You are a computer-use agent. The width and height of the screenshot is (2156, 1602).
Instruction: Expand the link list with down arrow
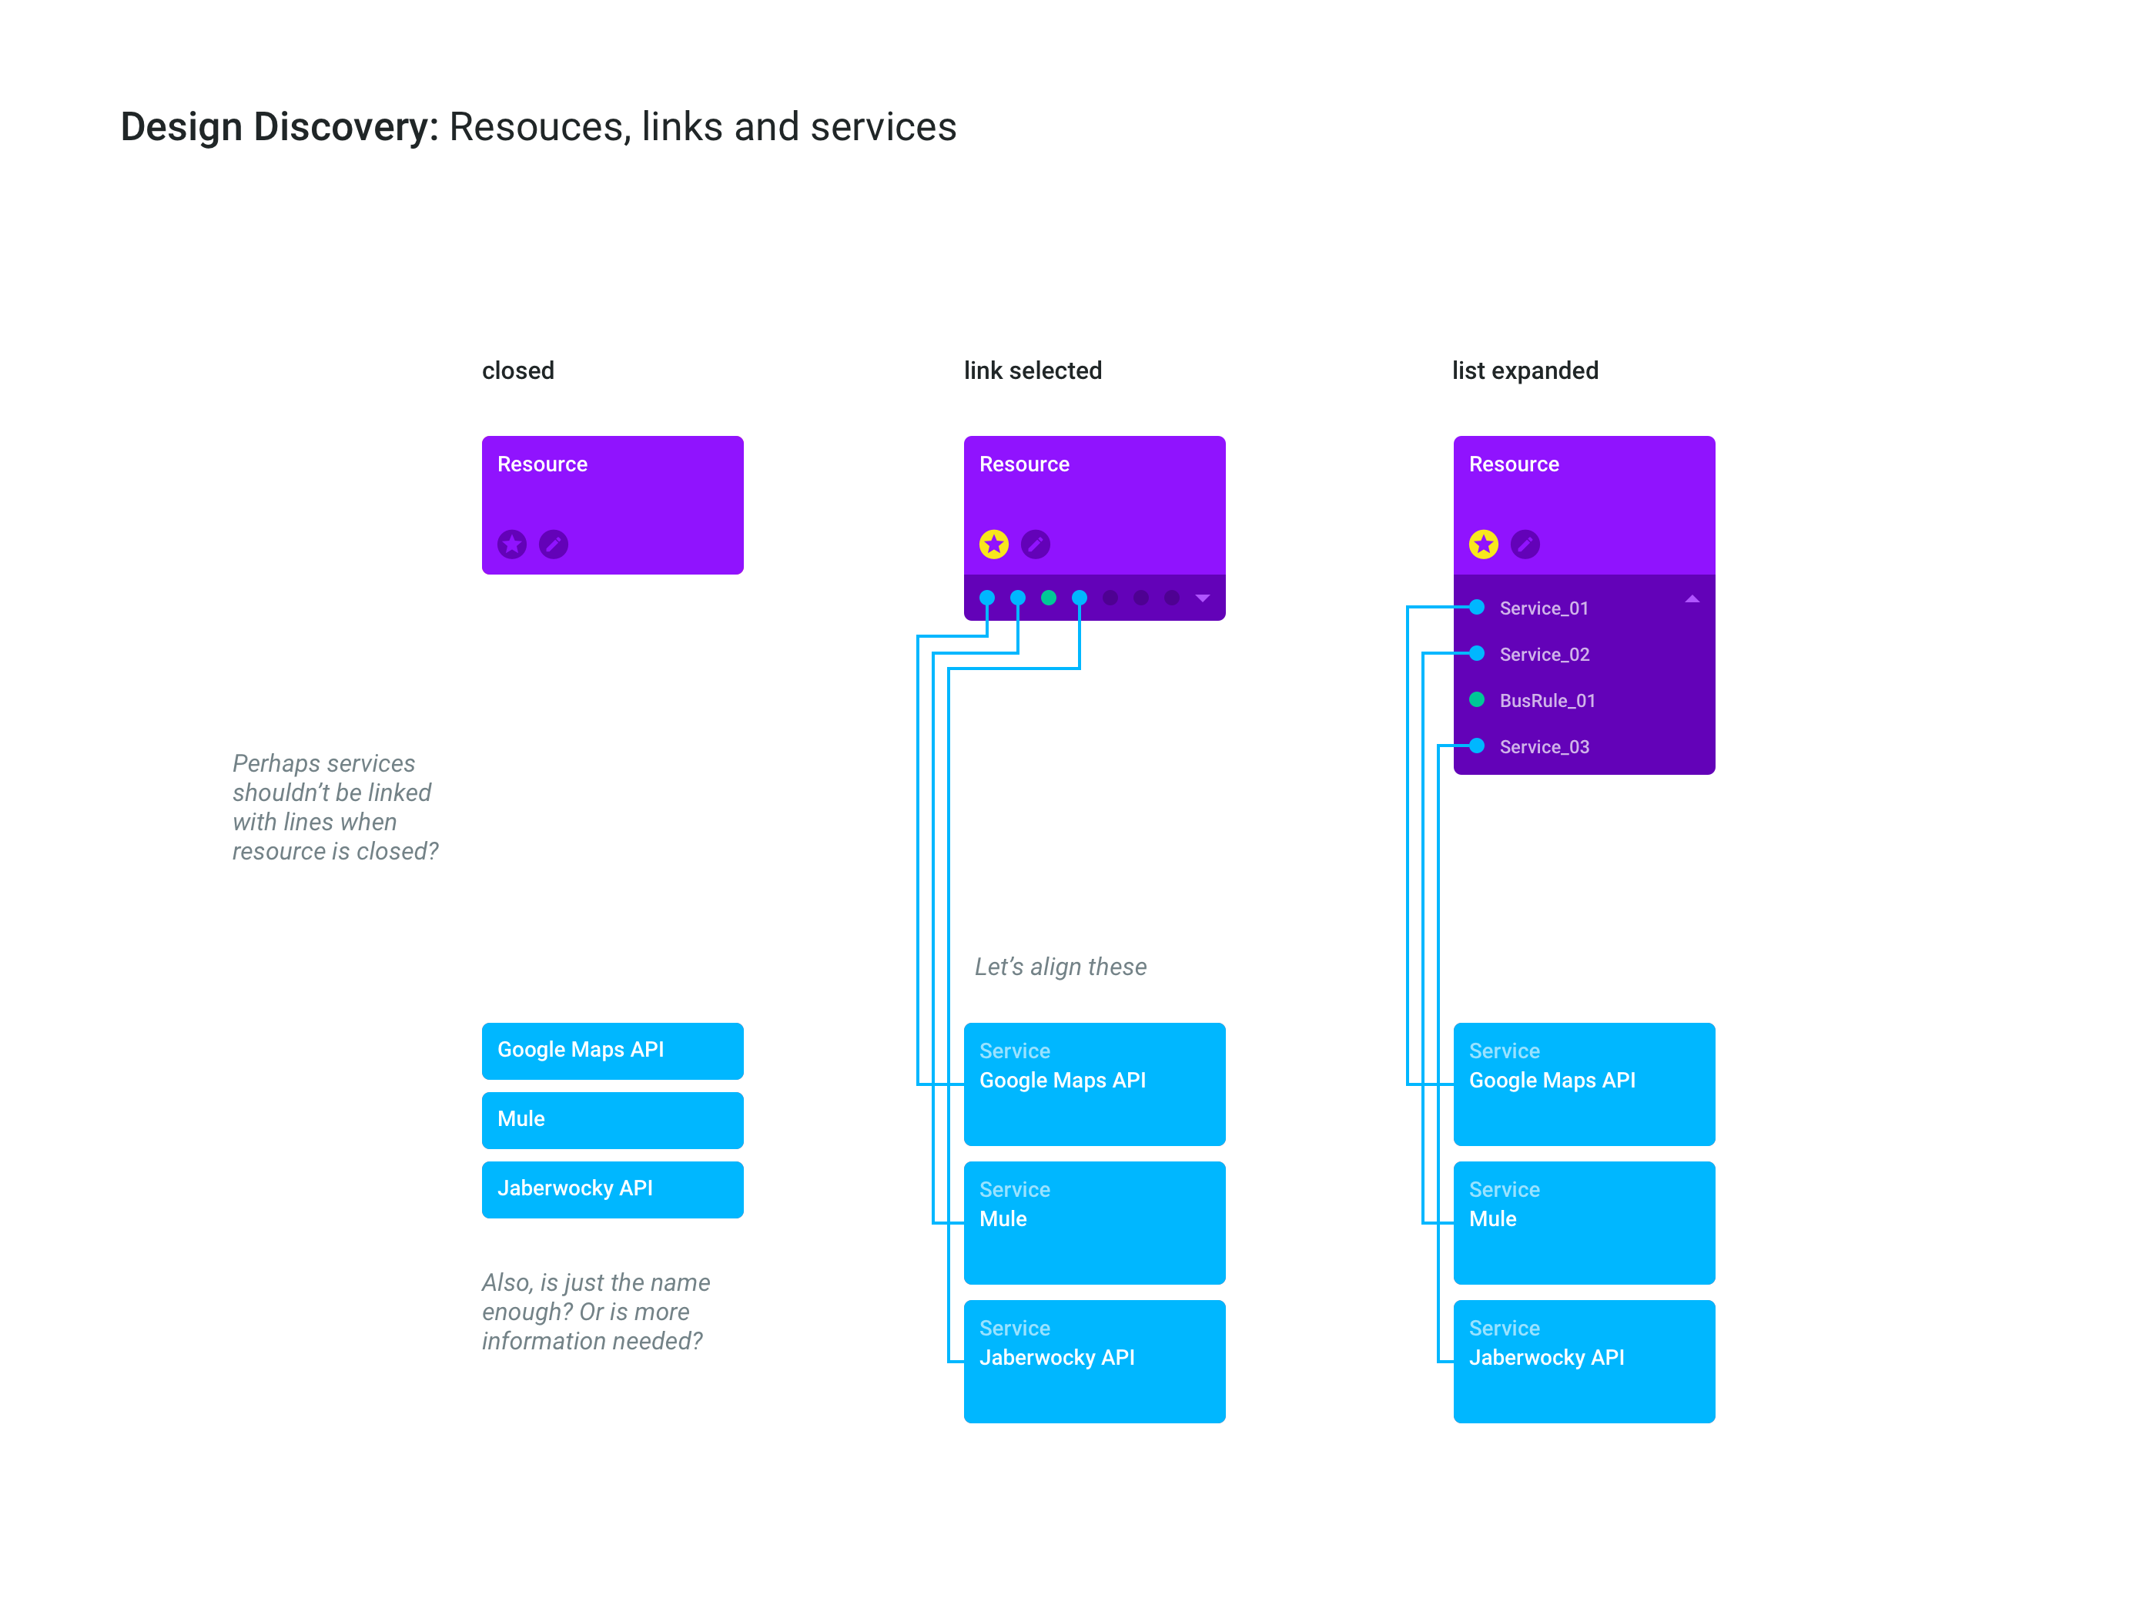(1202, 598)
